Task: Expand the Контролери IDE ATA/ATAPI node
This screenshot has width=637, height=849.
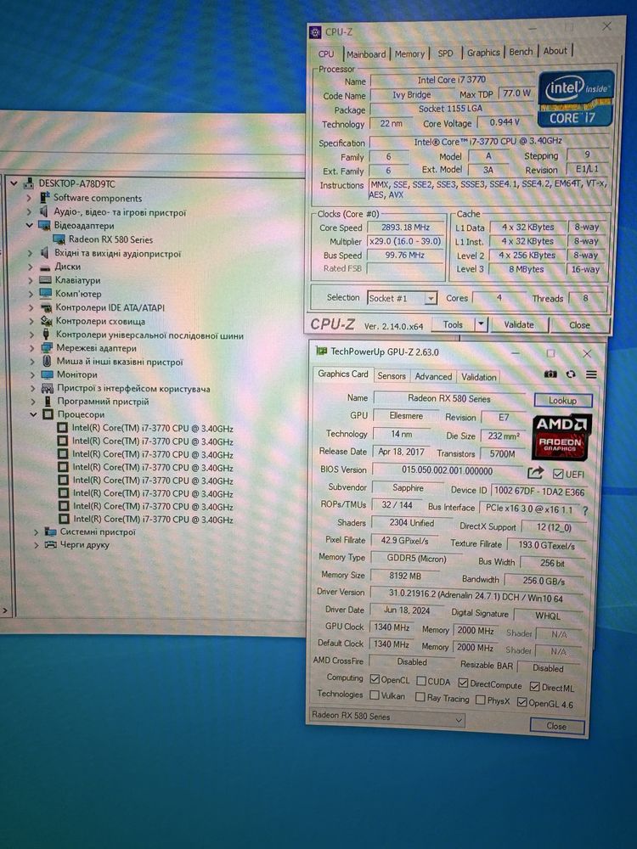Action: pyautogui.click(x=31, y=307)
